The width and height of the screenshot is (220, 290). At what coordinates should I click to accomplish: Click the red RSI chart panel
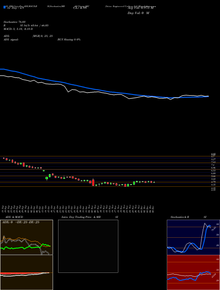[x=193, y=272]
